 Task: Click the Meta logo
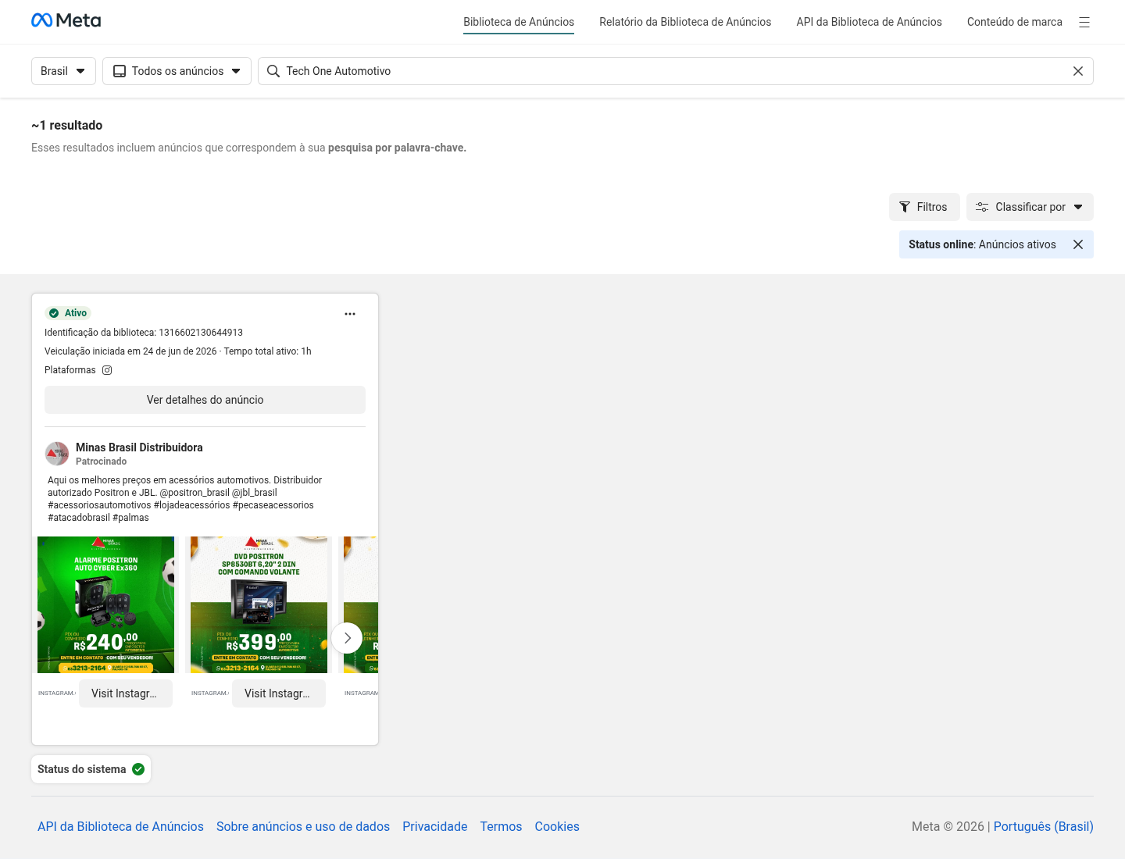[x=66, y=20]
